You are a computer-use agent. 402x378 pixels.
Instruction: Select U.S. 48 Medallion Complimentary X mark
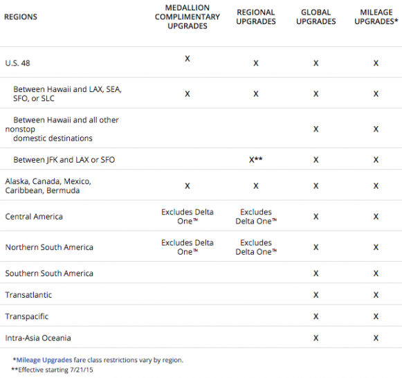[188, 59]
